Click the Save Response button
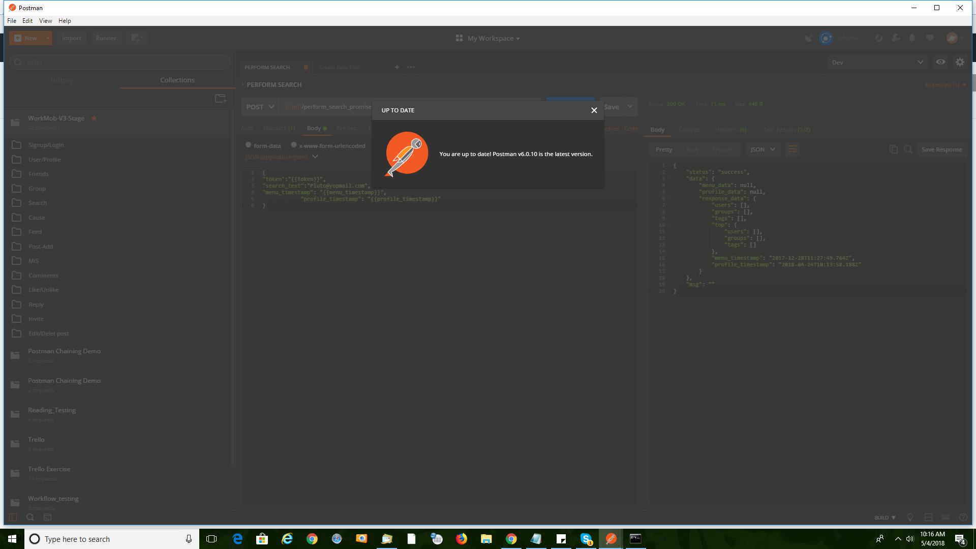Viewport: 976px width, 549px height. coord(941,149)
